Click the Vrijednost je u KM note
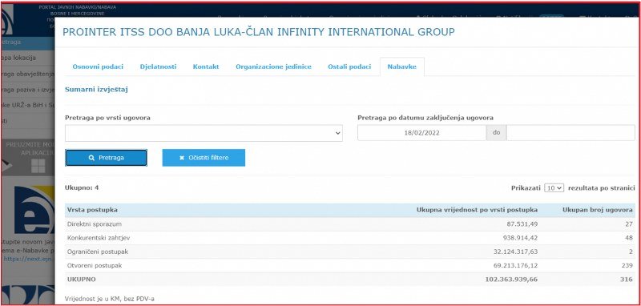The image size is (641, 306). click(110, 299)
